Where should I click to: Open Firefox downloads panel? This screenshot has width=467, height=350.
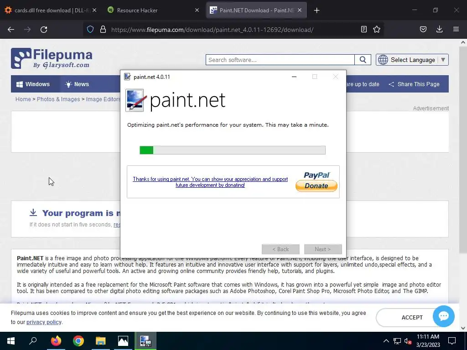coord(439,29)
